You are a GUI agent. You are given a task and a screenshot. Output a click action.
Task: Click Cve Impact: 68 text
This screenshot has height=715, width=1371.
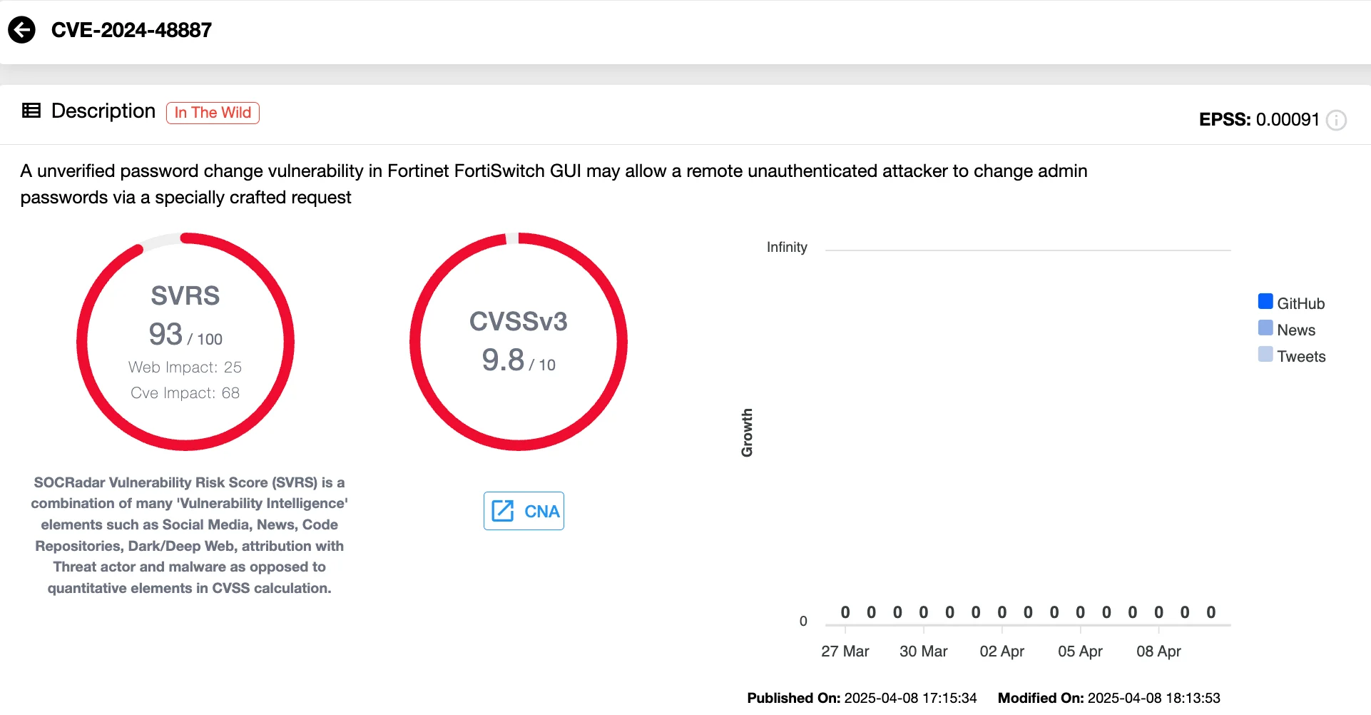tap(185, 392)
